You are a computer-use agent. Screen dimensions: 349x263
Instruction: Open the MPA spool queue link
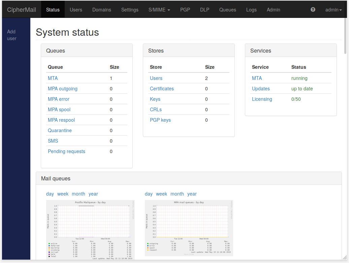point(59,110)
